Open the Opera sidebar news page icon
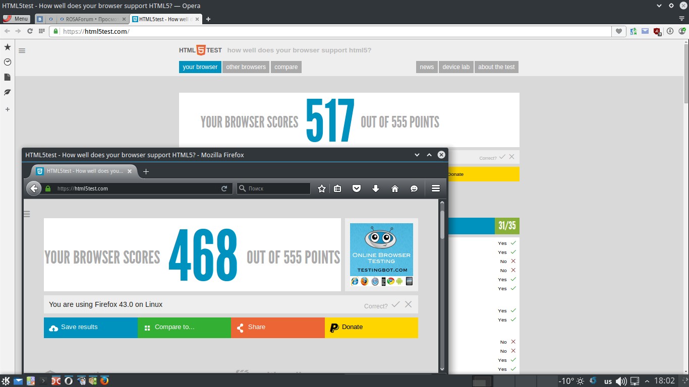 [x=8, y=77]
